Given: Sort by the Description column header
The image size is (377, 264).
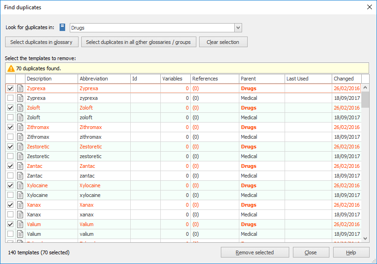Looking at the screenshot, I should 51,79.
